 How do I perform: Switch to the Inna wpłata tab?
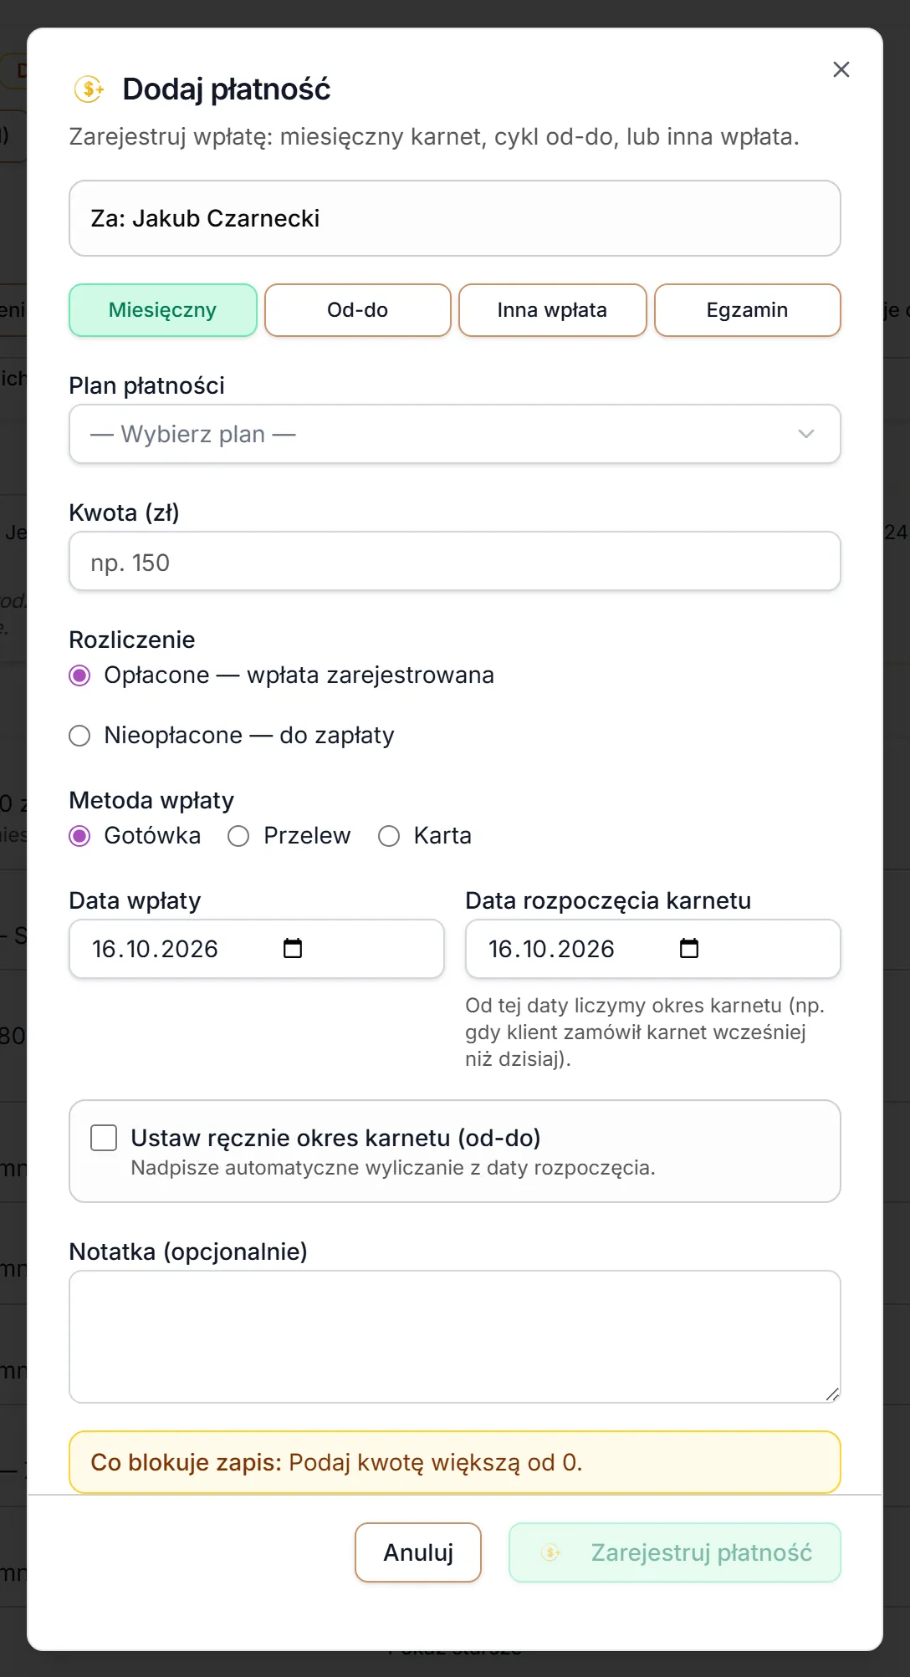point(552,310)
